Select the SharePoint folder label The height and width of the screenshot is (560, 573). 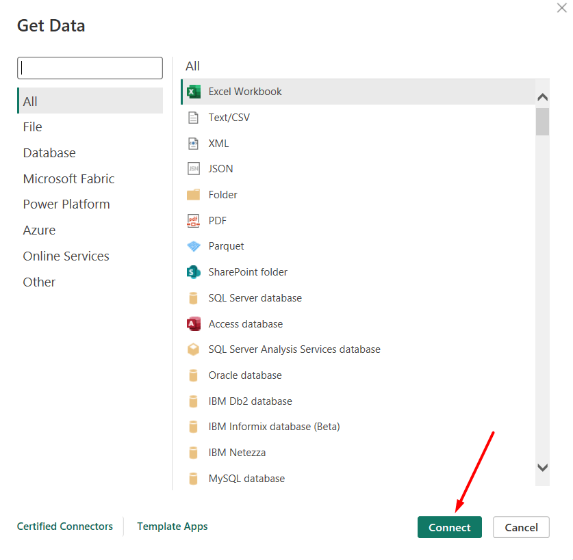[x=248, y=272]
